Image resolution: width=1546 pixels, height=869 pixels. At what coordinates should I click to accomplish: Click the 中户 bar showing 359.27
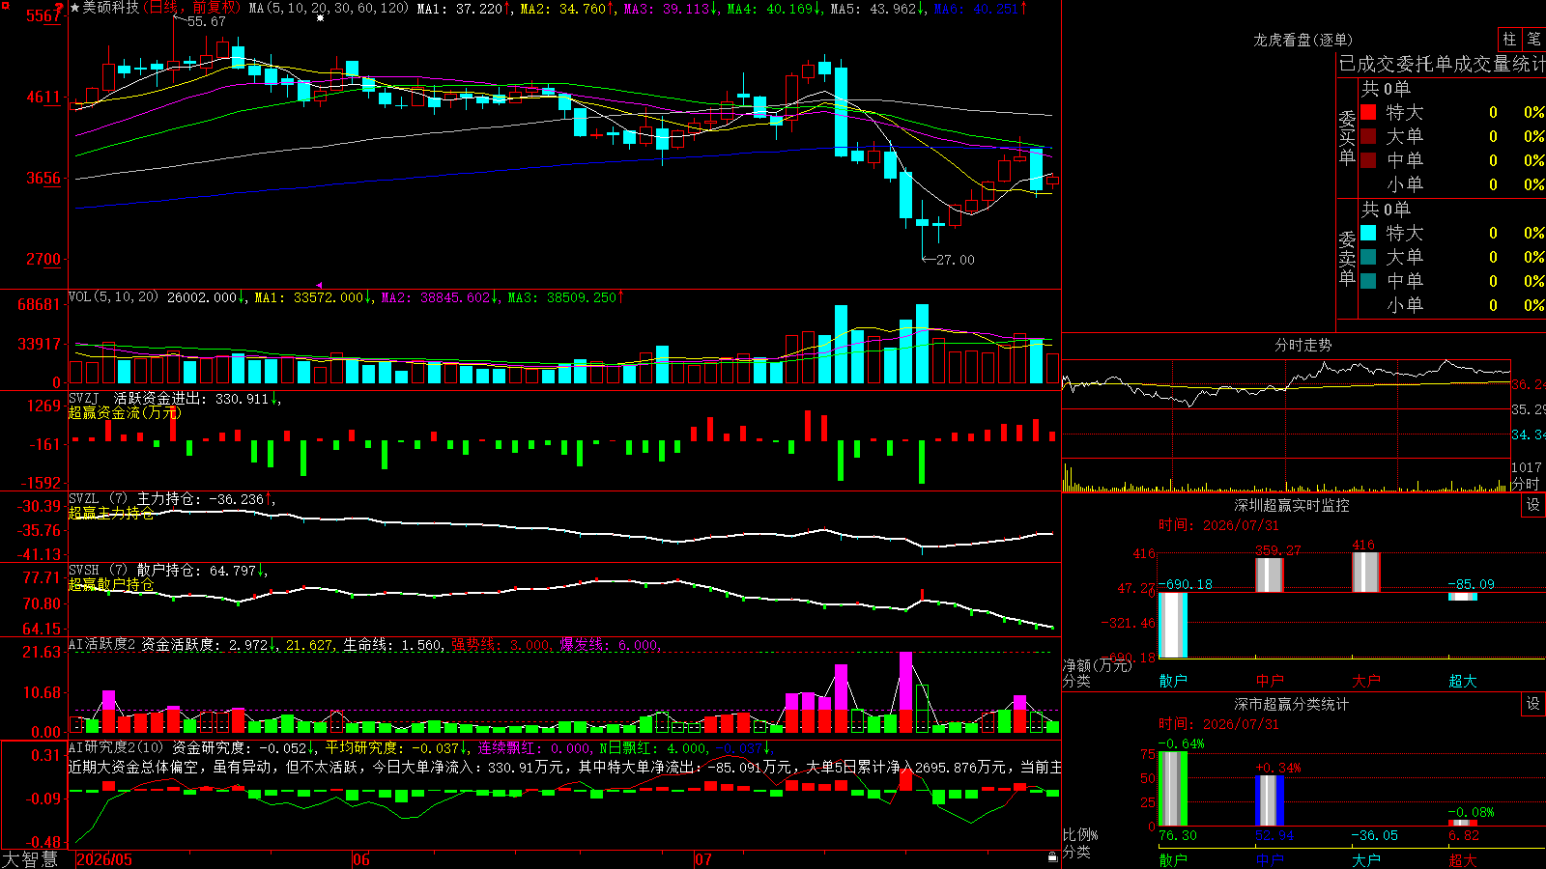[1270, 575]
